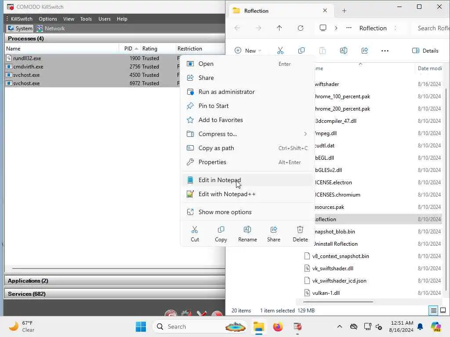Close the Roflection Explorer tab
450x337 pixels.
325,11
